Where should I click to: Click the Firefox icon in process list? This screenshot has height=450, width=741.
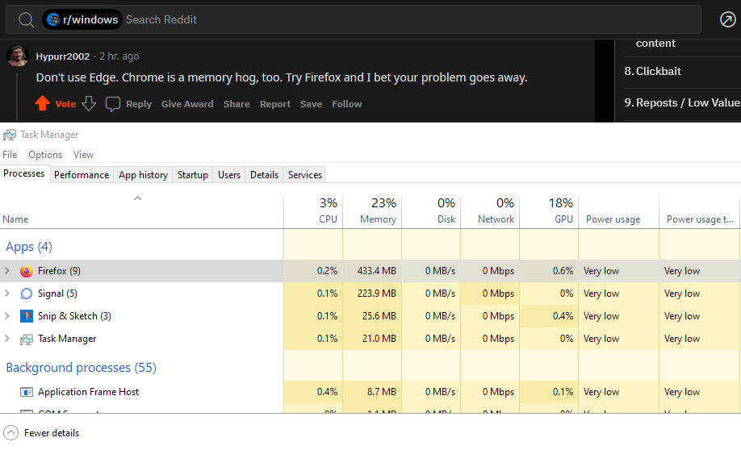click(x=26, y=271)
